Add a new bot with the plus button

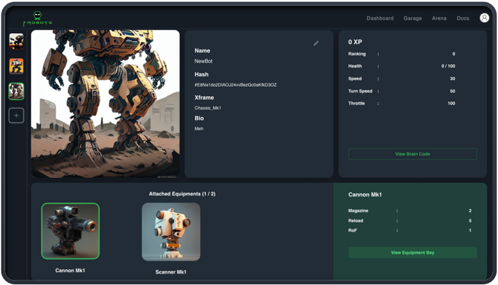[16, 115]
